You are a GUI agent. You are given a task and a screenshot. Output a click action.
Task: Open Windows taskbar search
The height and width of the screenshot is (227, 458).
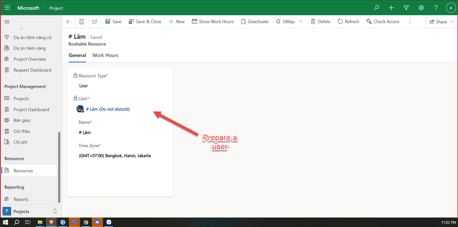point(17,222)
